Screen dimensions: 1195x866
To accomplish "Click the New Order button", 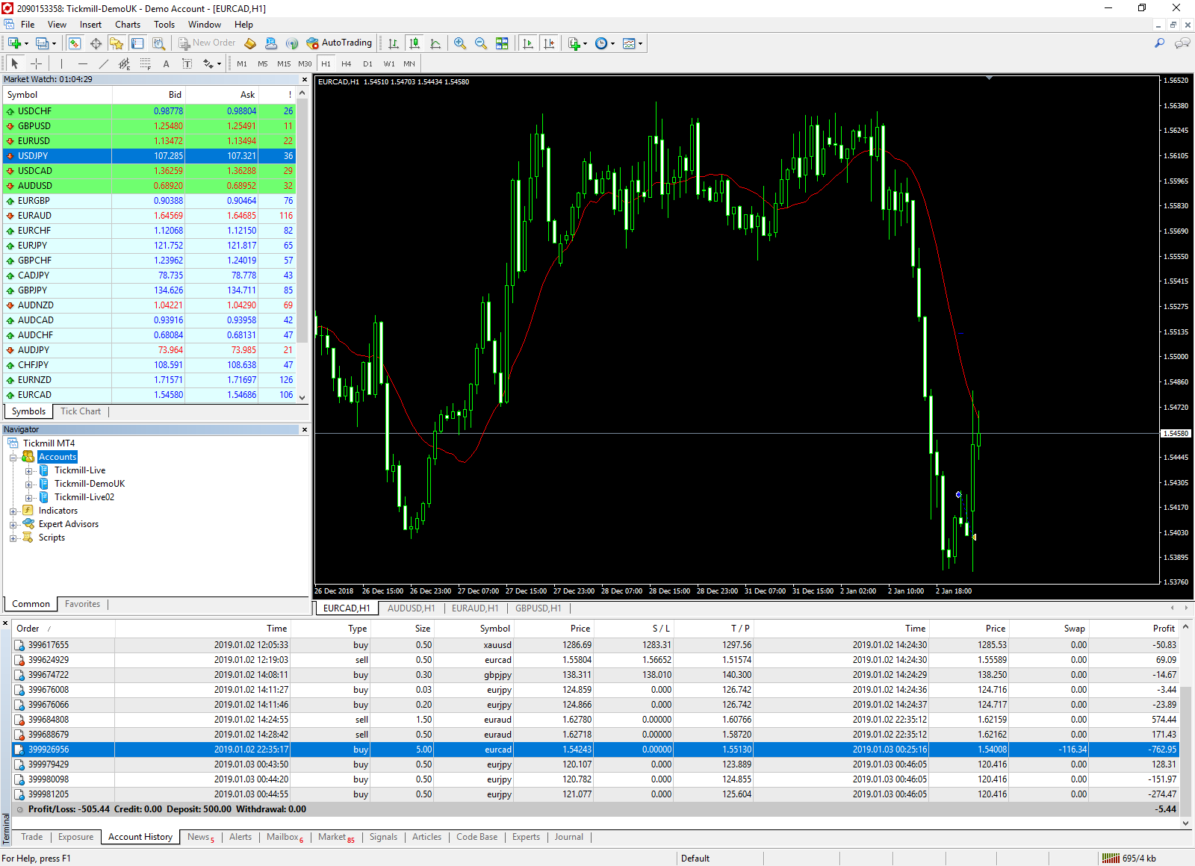I will [207, 43].
